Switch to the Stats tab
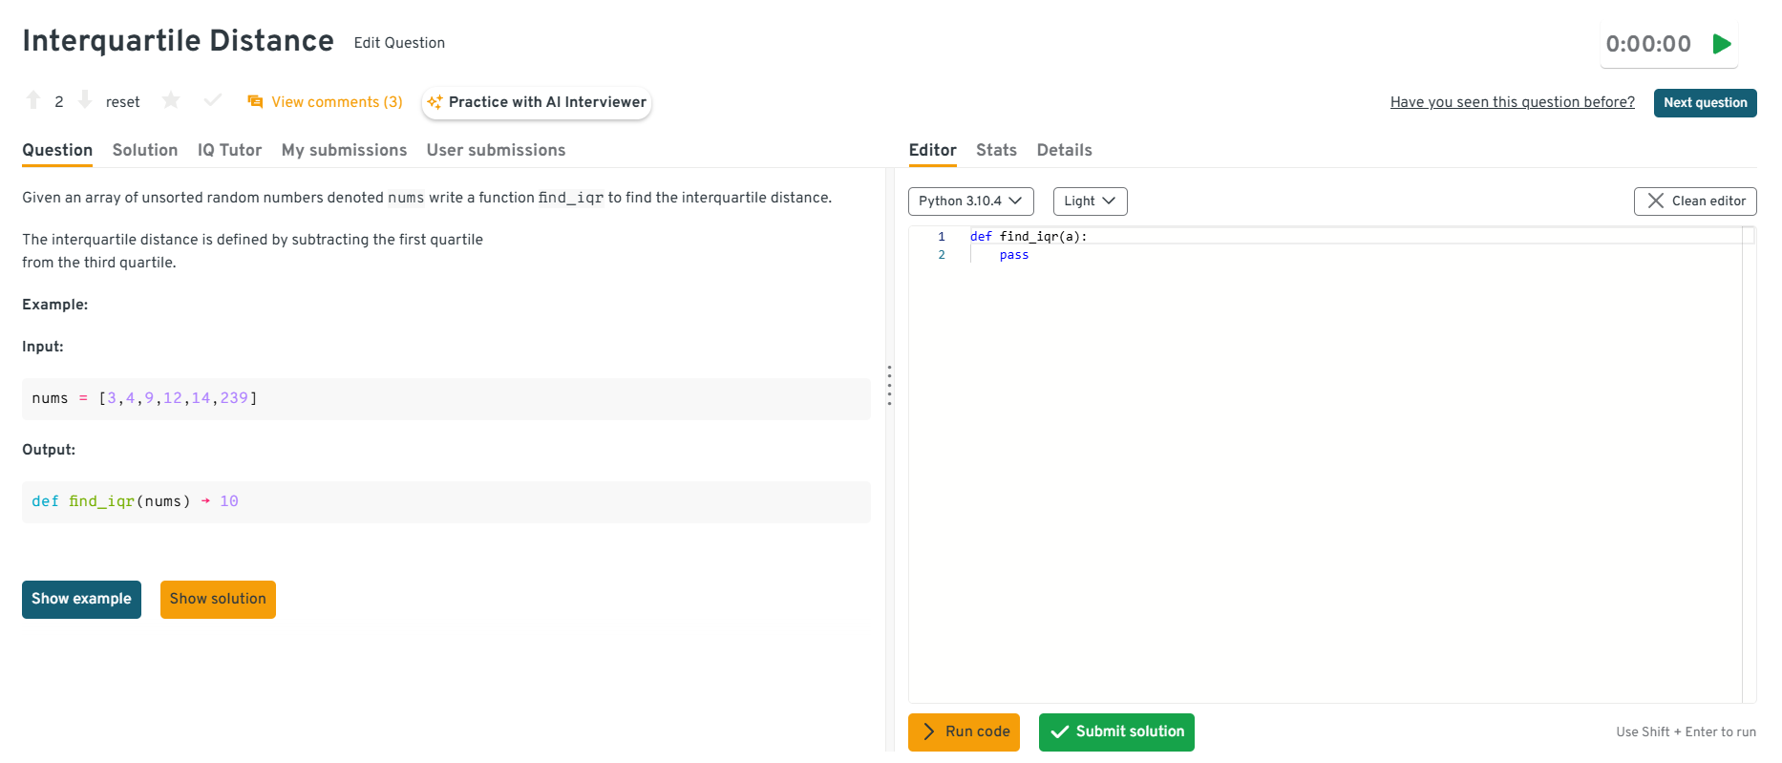This screenshot has height=763, width=1782. 996,150
